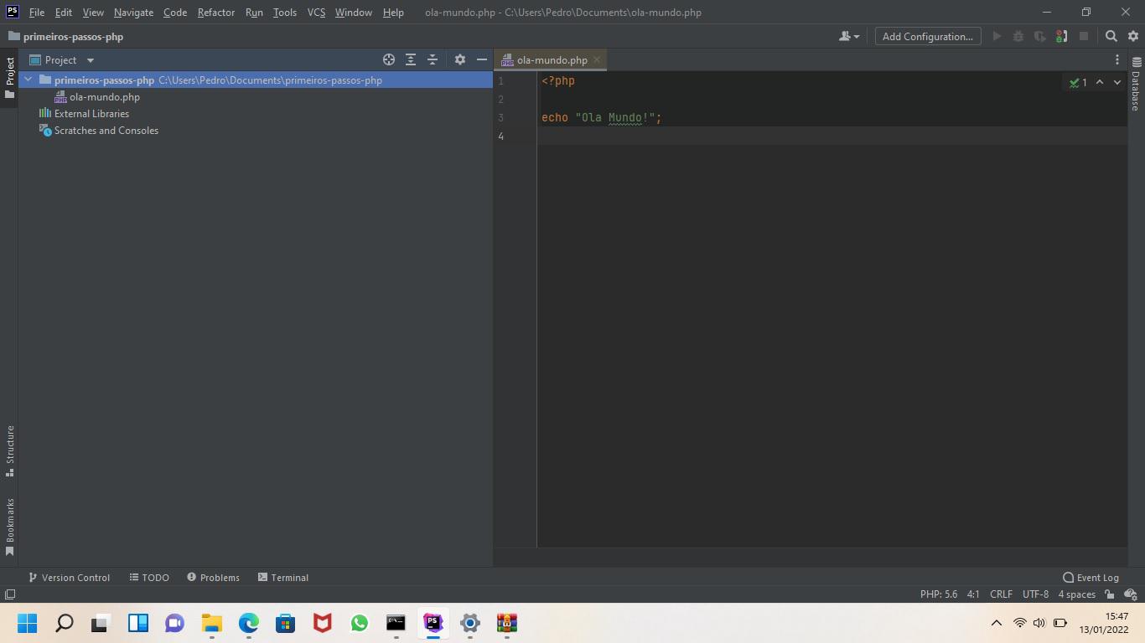Open the Bookmarks tool window

[10, 527]
